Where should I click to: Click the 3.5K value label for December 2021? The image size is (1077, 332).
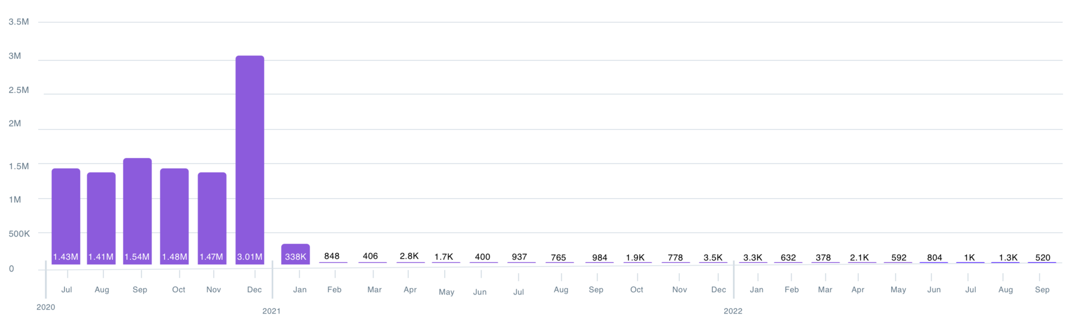click(x=713, y=258)
